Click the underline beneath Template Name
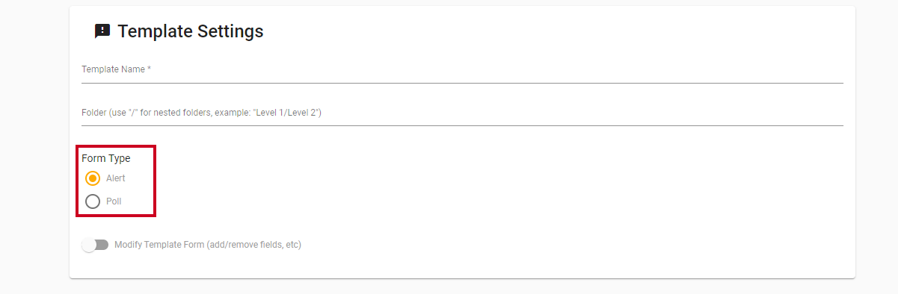Screen dimensions: 898x294 (462, 82)
